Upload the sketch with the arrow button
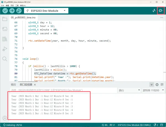 12,11
